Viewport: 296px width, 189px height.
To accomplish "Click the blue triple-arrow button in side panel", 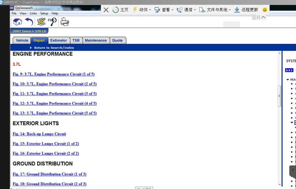I will point(289,70).
